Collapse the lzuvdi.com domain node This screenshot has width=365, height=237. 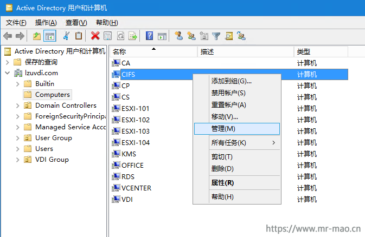pos(7,73)
